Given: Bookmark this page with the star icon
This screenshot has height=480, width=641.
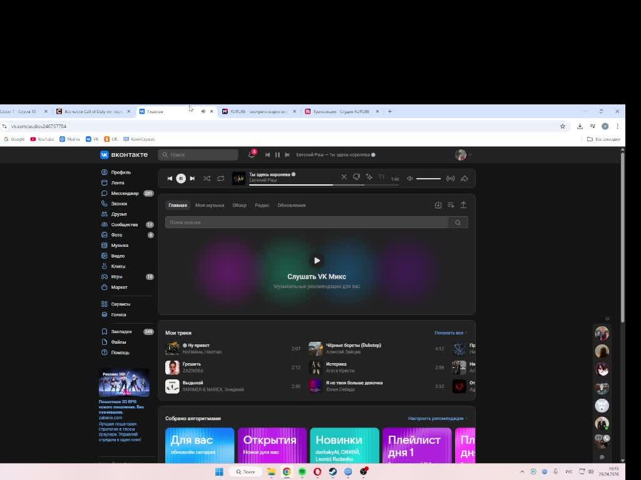Looking at the screenshot, I should click(x=563, y=126).
